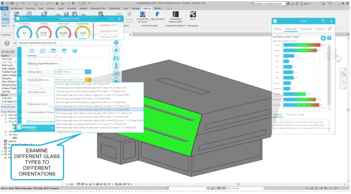Click the 1:100 view scale in view control bar
Screen dimensions: 351x194
[x=70, y=184]
